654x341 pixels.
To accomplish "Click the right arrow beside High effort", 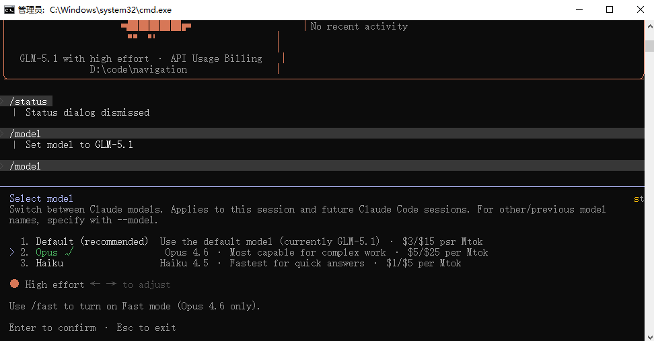I will (111, 284).
